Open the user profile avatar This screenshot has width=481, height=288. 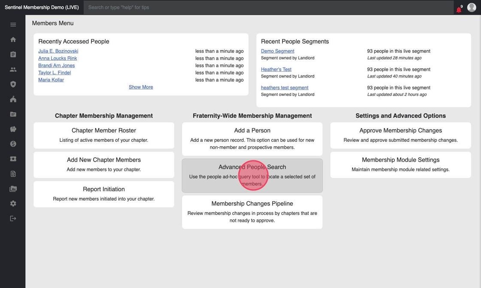click(472, 7)
